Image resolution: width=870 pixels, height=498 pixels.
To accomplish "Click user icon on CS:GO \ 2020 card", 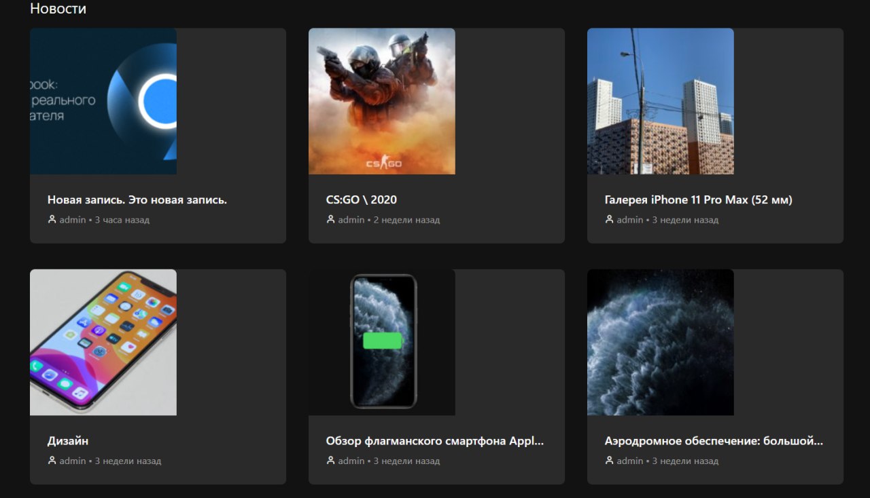I will [330, 219].
